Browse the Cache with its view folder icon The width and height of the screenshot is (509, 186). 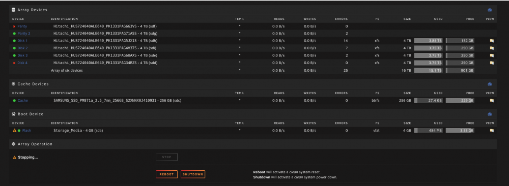(492, 101)
